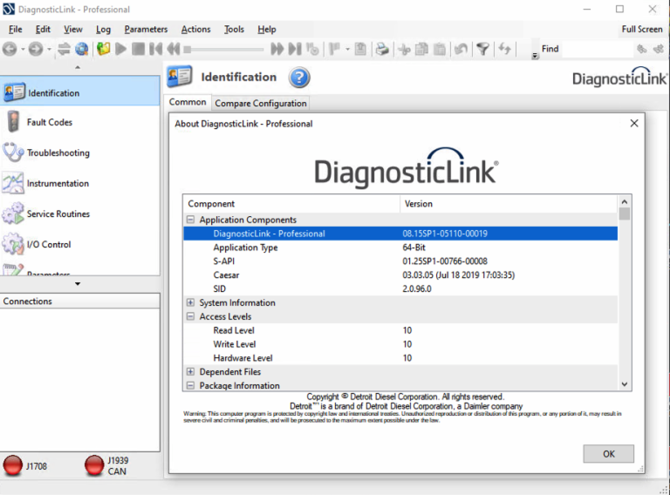670x495 pixels.
Task: Select Service Routines in the left sidebar
Action: (x=80, y=214)
